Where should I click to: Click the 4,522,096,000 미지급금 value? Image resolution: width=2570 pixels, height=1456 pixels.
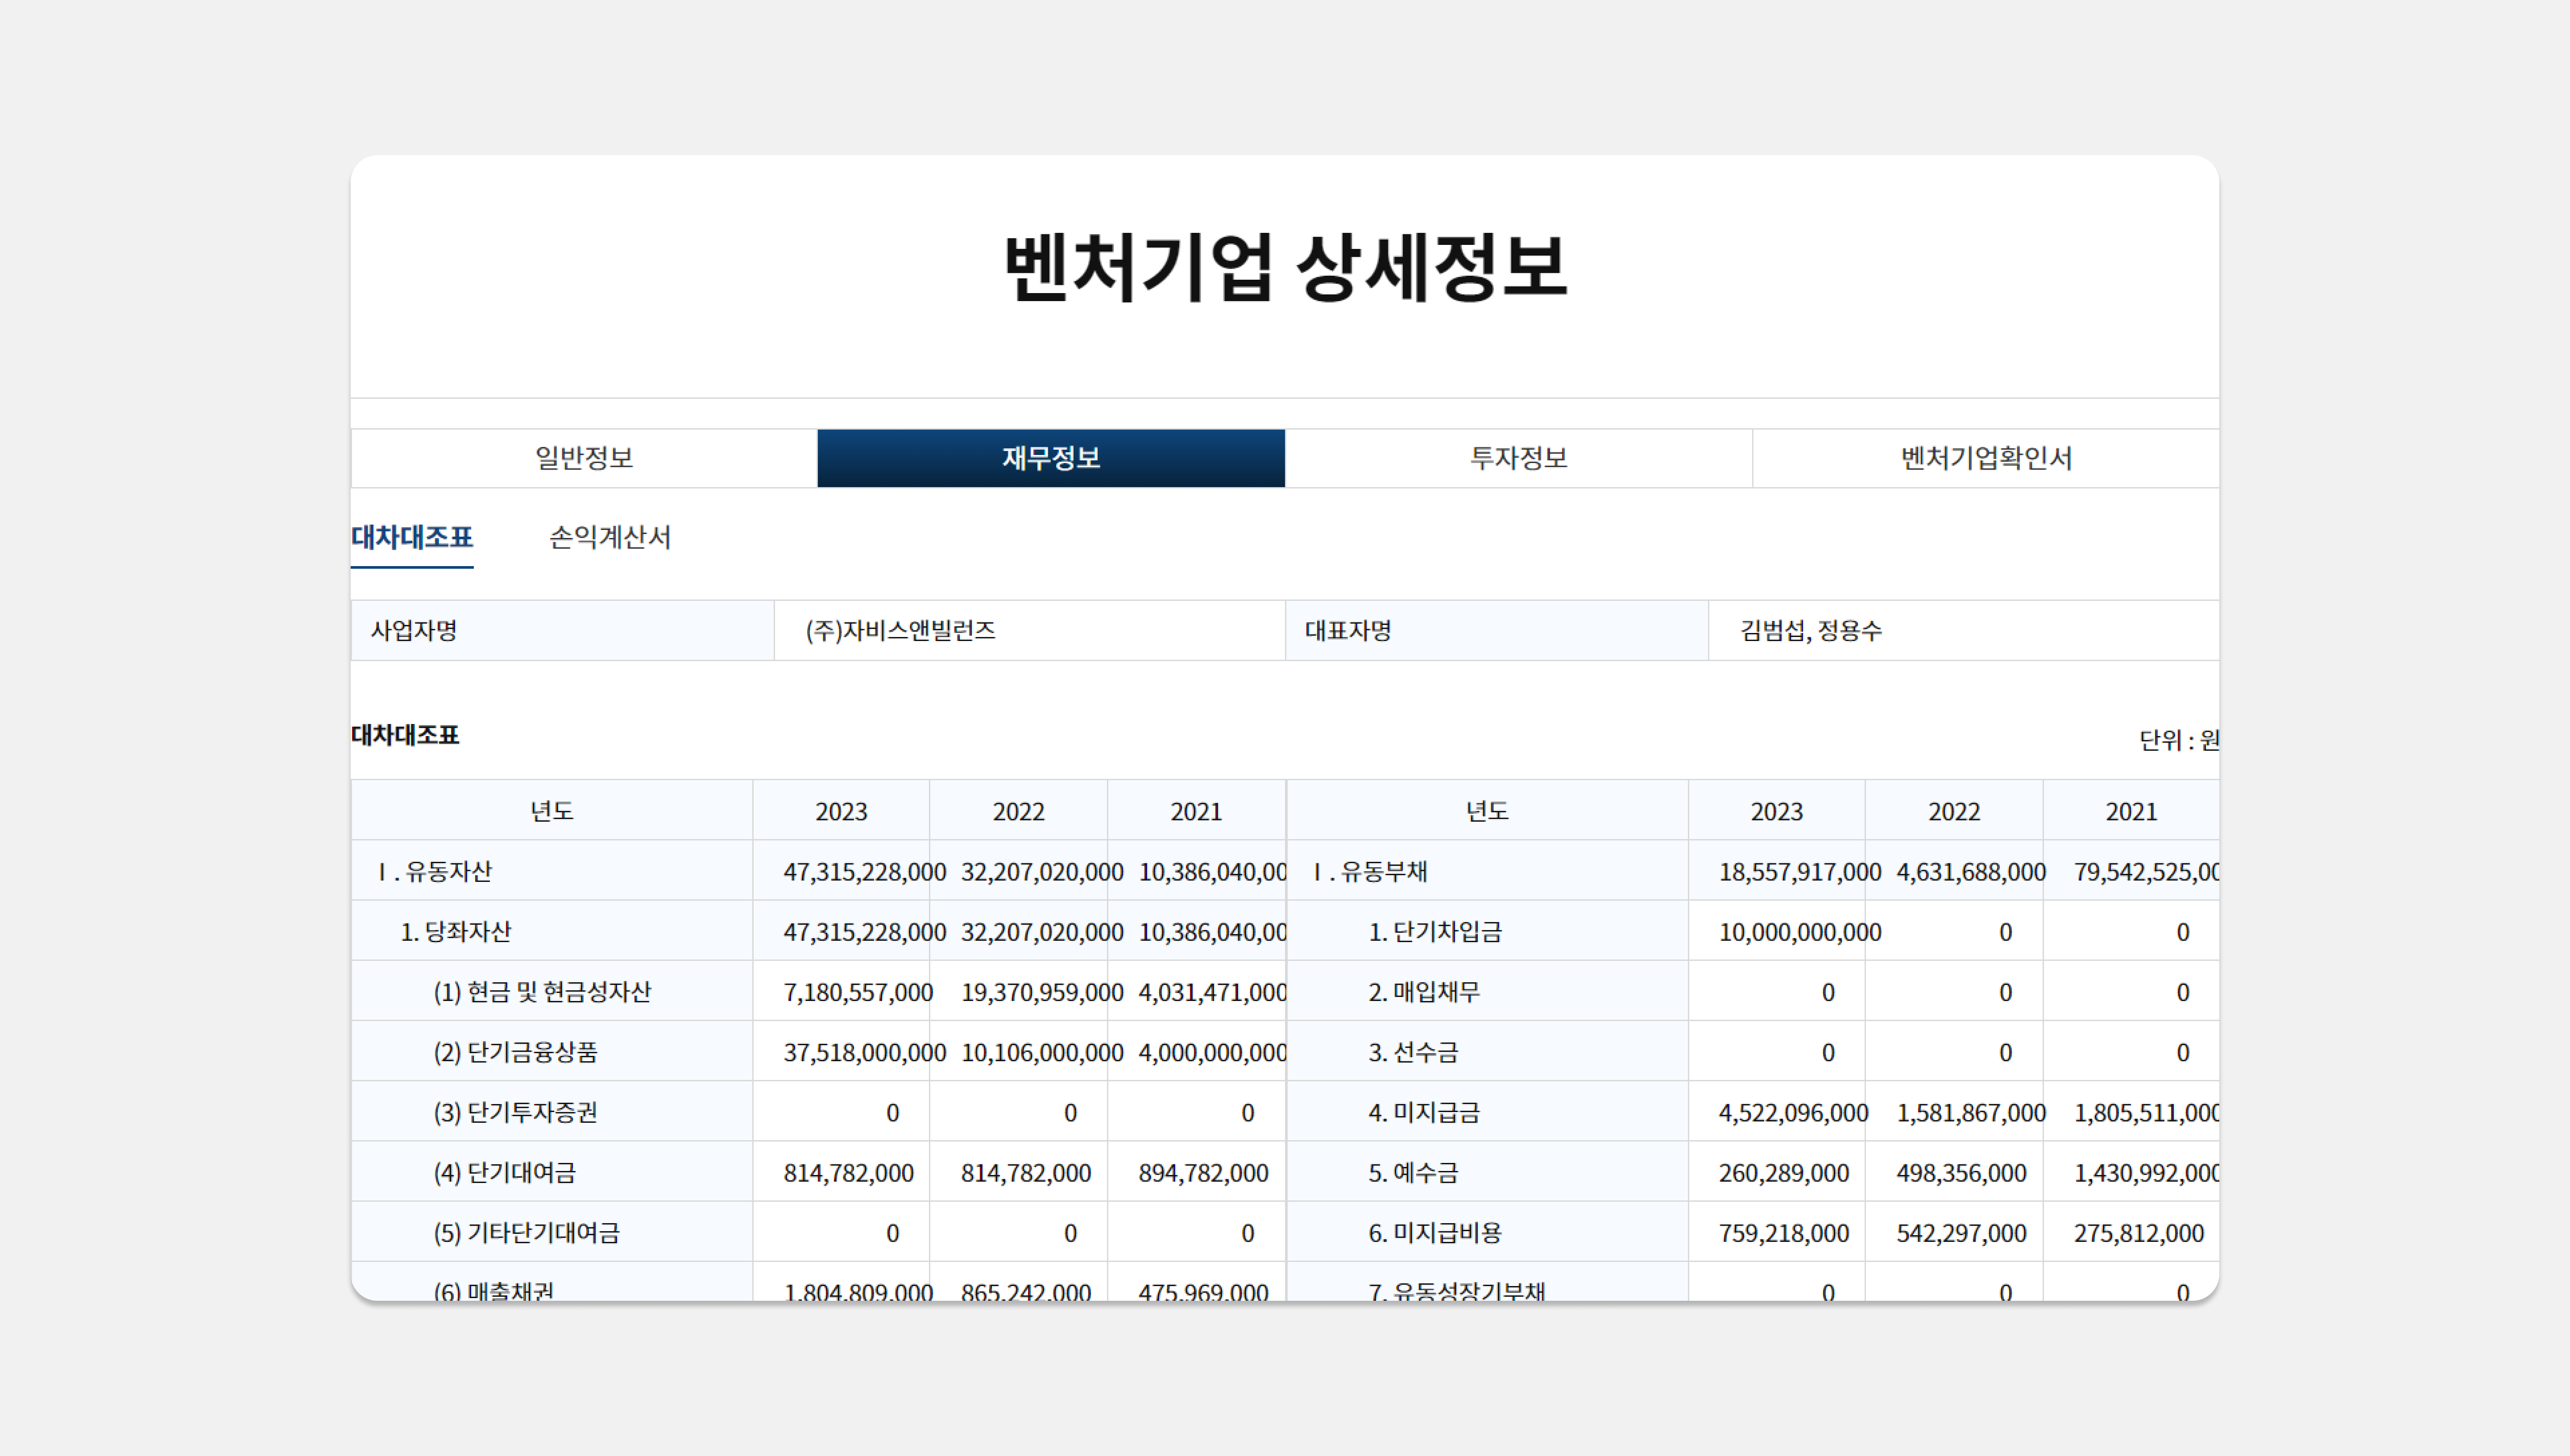tap(1793, 1112)
